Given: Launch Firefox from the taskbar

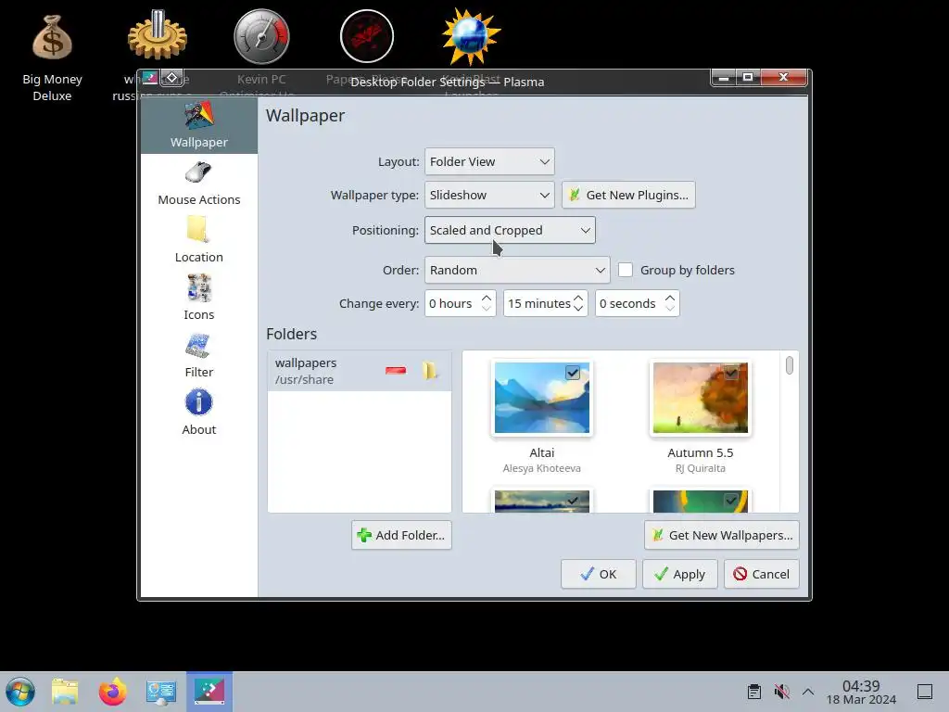Looking at the screenshot, I should point(113,692).
